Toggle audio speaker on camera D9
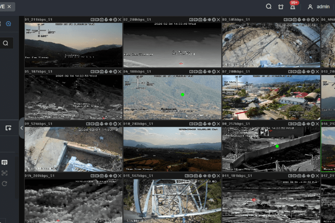 [110, 124]
